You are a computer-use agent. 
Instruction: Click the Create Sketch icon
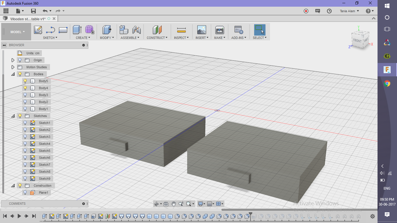[38, 30]
